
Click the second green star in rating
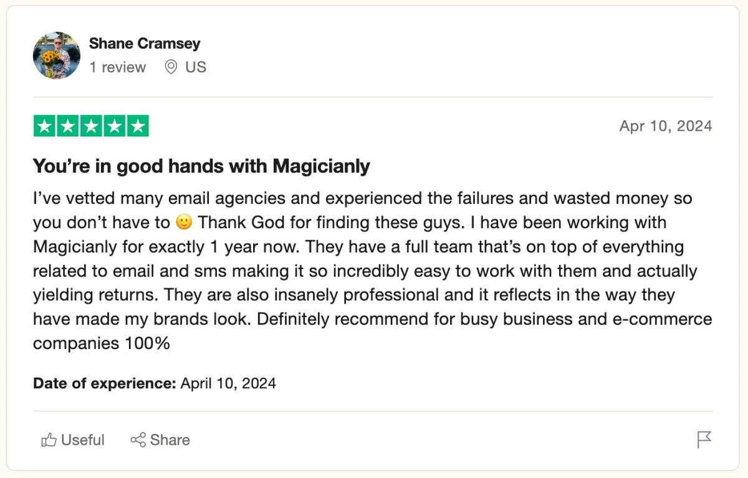tap(67, 126)
